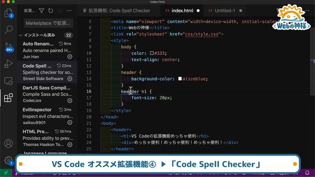Image resolution: width=315 pixels, height=177 pixels.
Task: Click the #333 color swatch box
Action: tap(152, 53)
